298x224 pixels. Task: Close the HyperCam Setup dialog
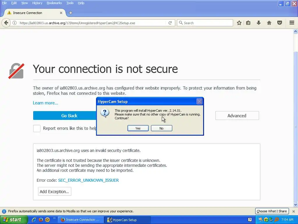pos(199,101)
